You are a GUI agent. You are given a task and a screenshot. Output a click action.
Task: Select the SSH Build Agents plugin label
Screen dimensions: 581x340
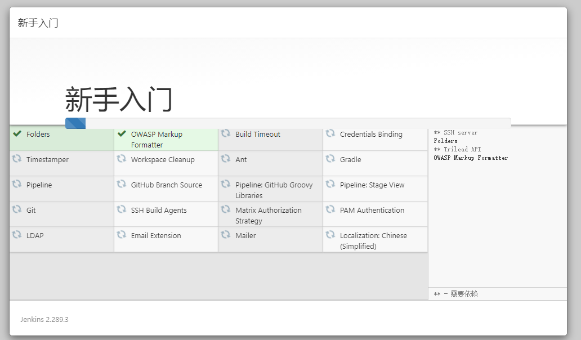point(159,211)
